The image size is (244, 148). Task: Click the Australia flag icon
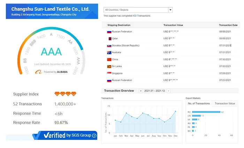click(109, 53)
